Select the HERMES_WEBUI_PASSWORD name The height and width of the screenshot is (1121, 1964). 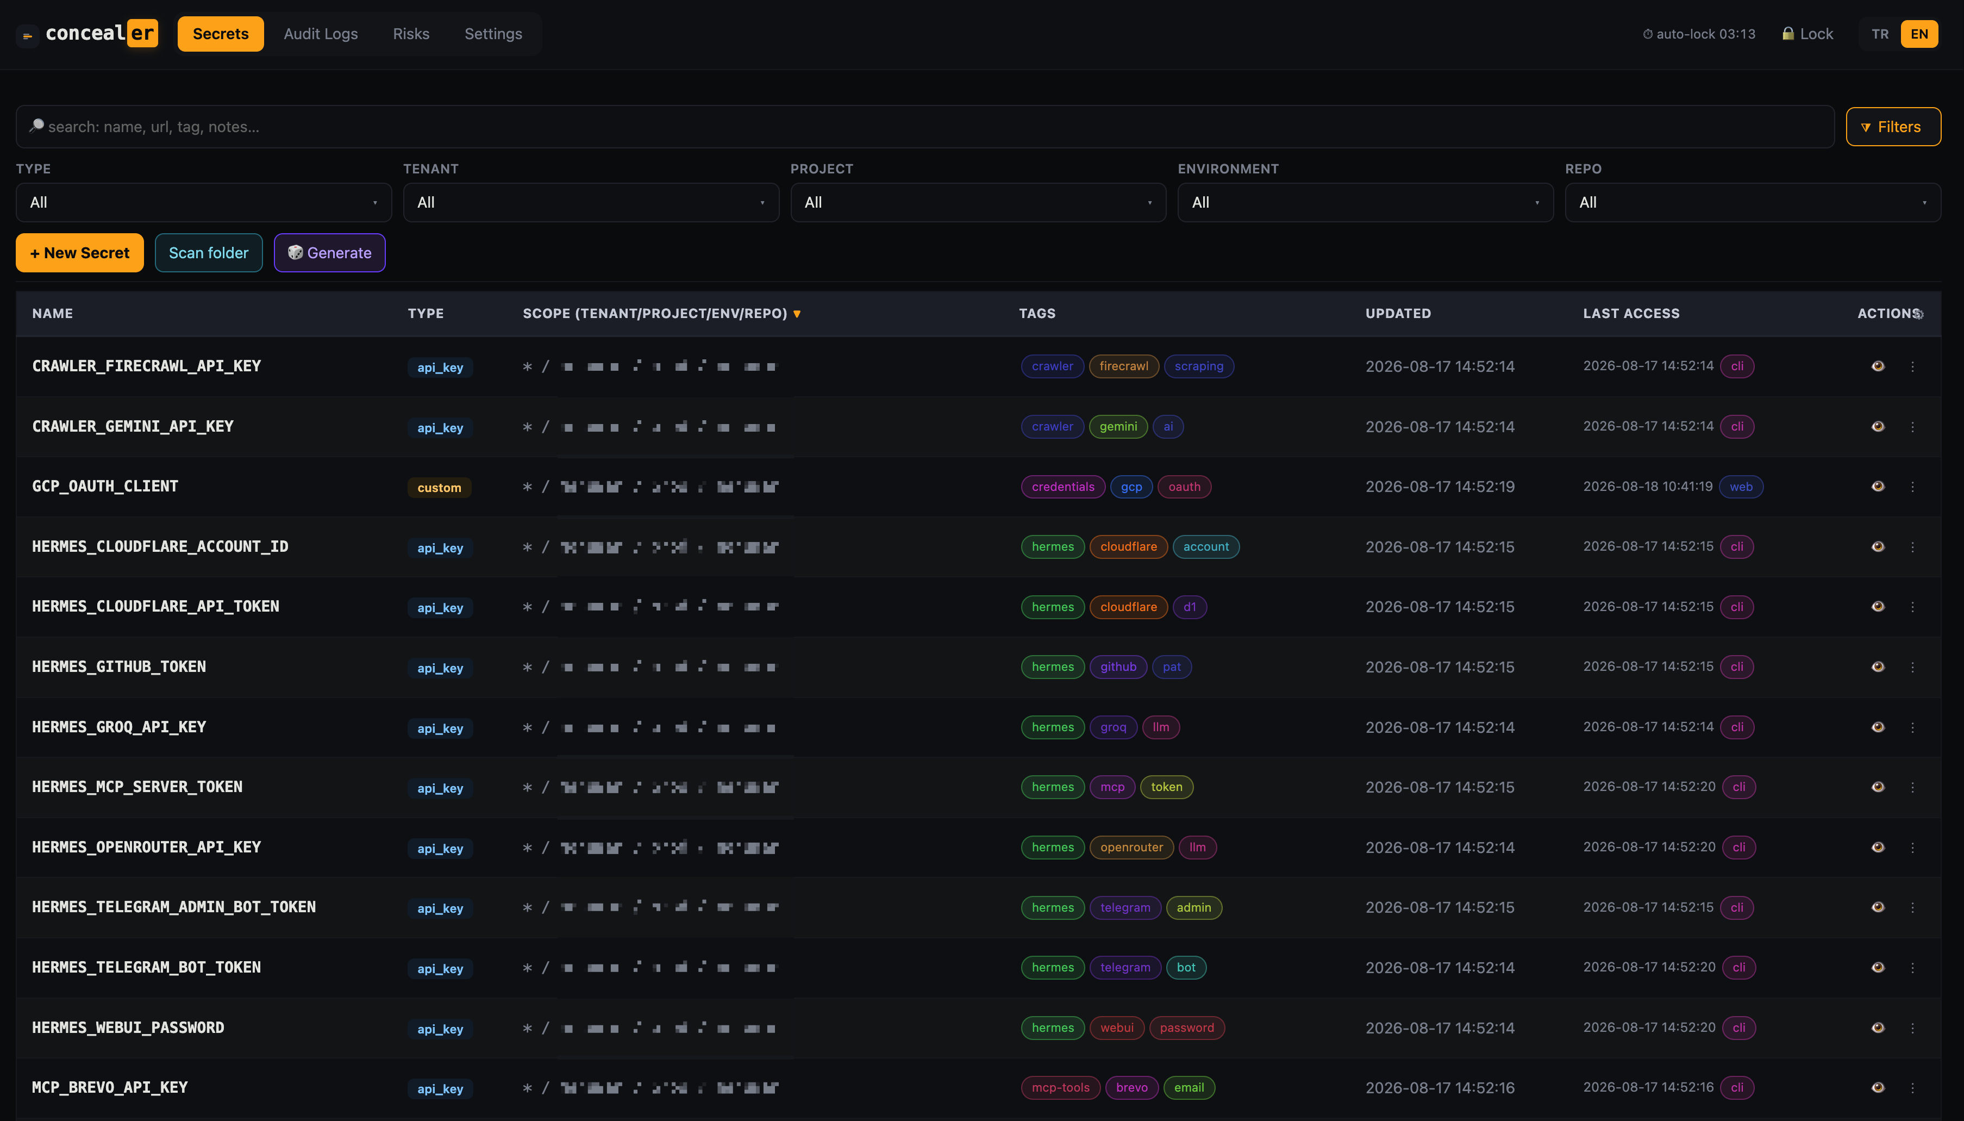coord(128,1028)
